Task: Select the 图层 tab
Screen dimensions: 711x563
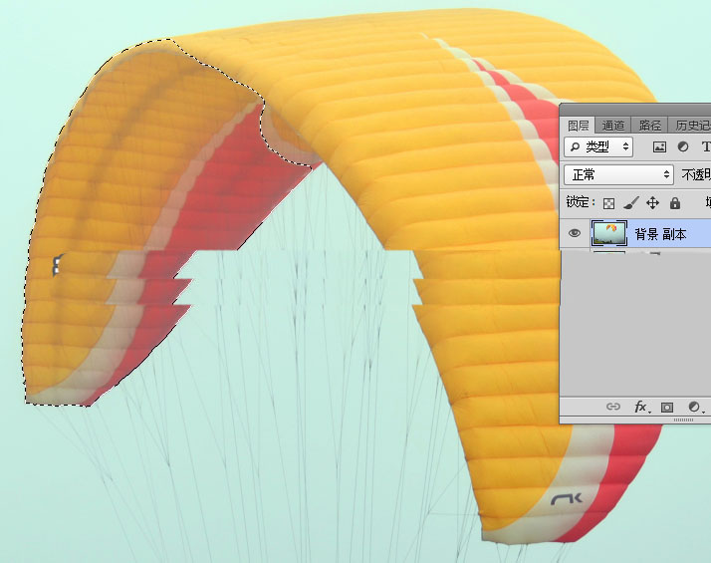Action: pos(579,126)
